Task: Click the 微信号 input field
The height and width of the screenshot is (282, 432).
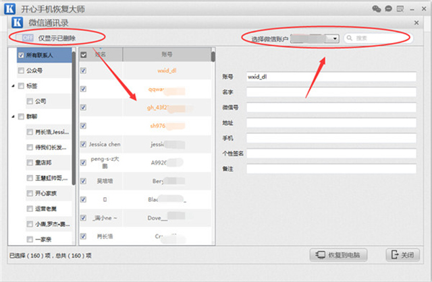Action: pyautogui.click(x=331, y=107)
